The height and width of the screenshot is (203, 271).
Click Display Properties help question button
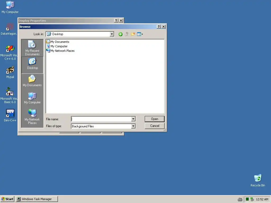(x=116, y=21)
